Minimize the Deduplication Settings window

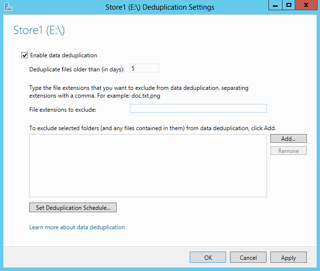click(275, 5)
